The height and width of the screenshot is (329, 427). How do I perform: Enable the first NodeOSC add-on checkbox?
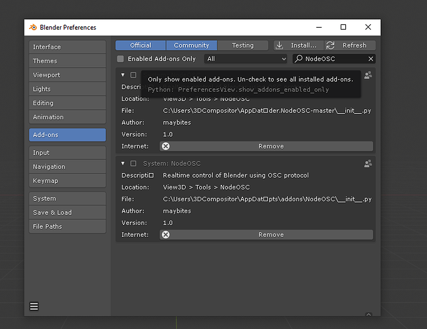coord(133,75)
